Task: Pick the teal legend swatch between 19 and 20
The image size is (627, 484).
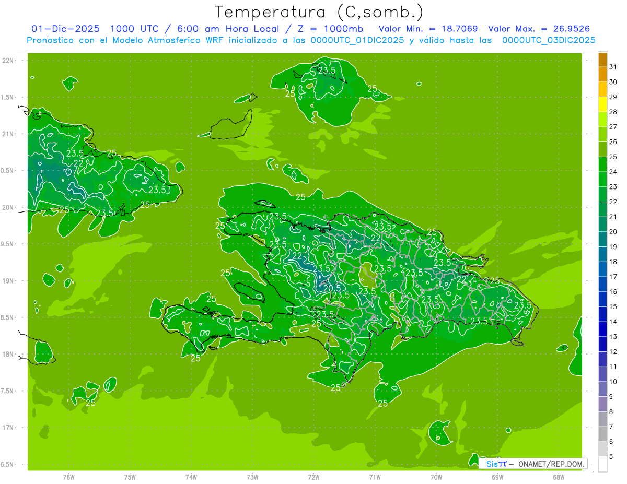Action: pyautogui.click(x=602, y=239)
